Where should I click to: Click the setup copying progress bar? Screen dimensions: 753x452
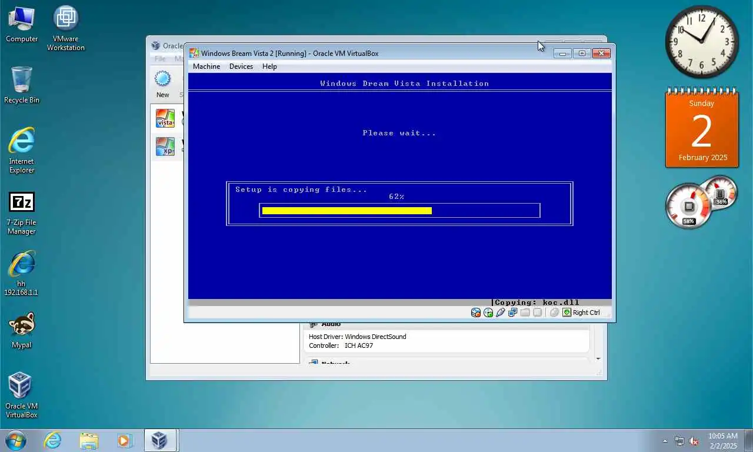[x=399, y=211]
